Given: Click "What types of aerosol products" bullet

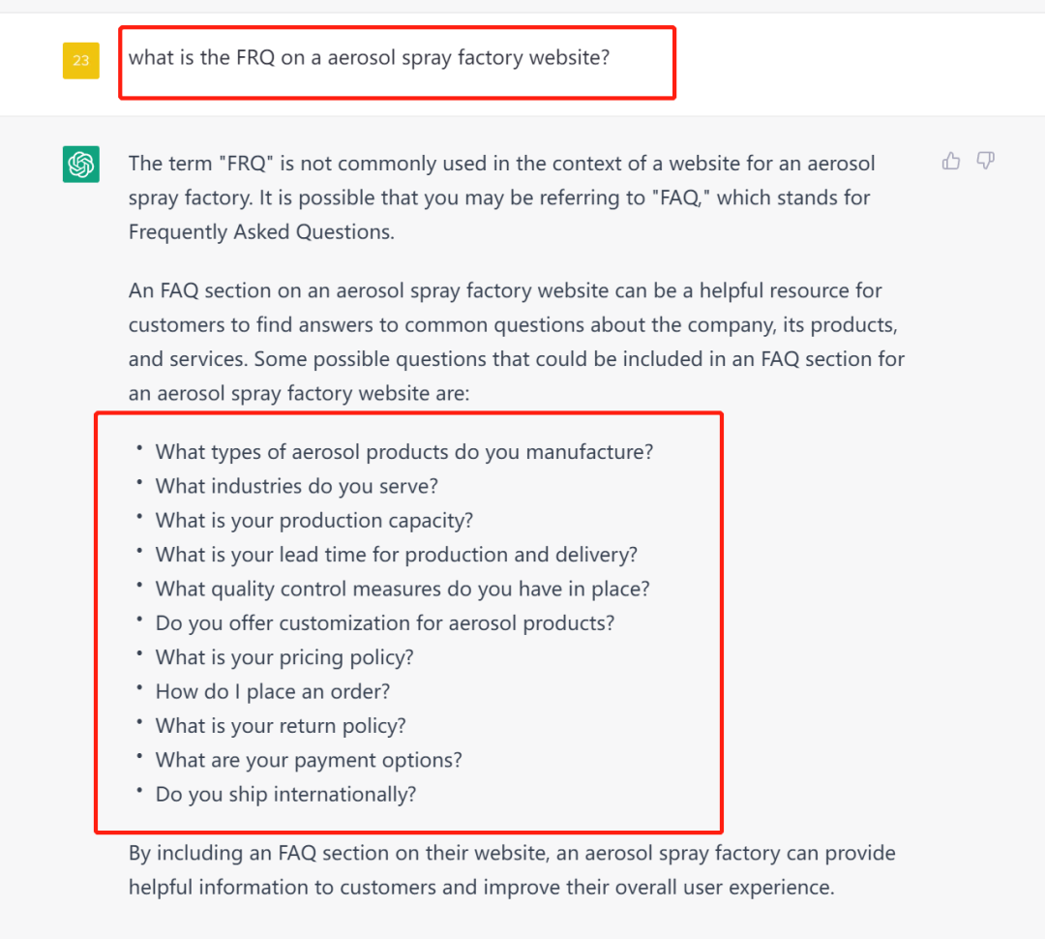Looking at the screenshot, I should click(404, 452).
